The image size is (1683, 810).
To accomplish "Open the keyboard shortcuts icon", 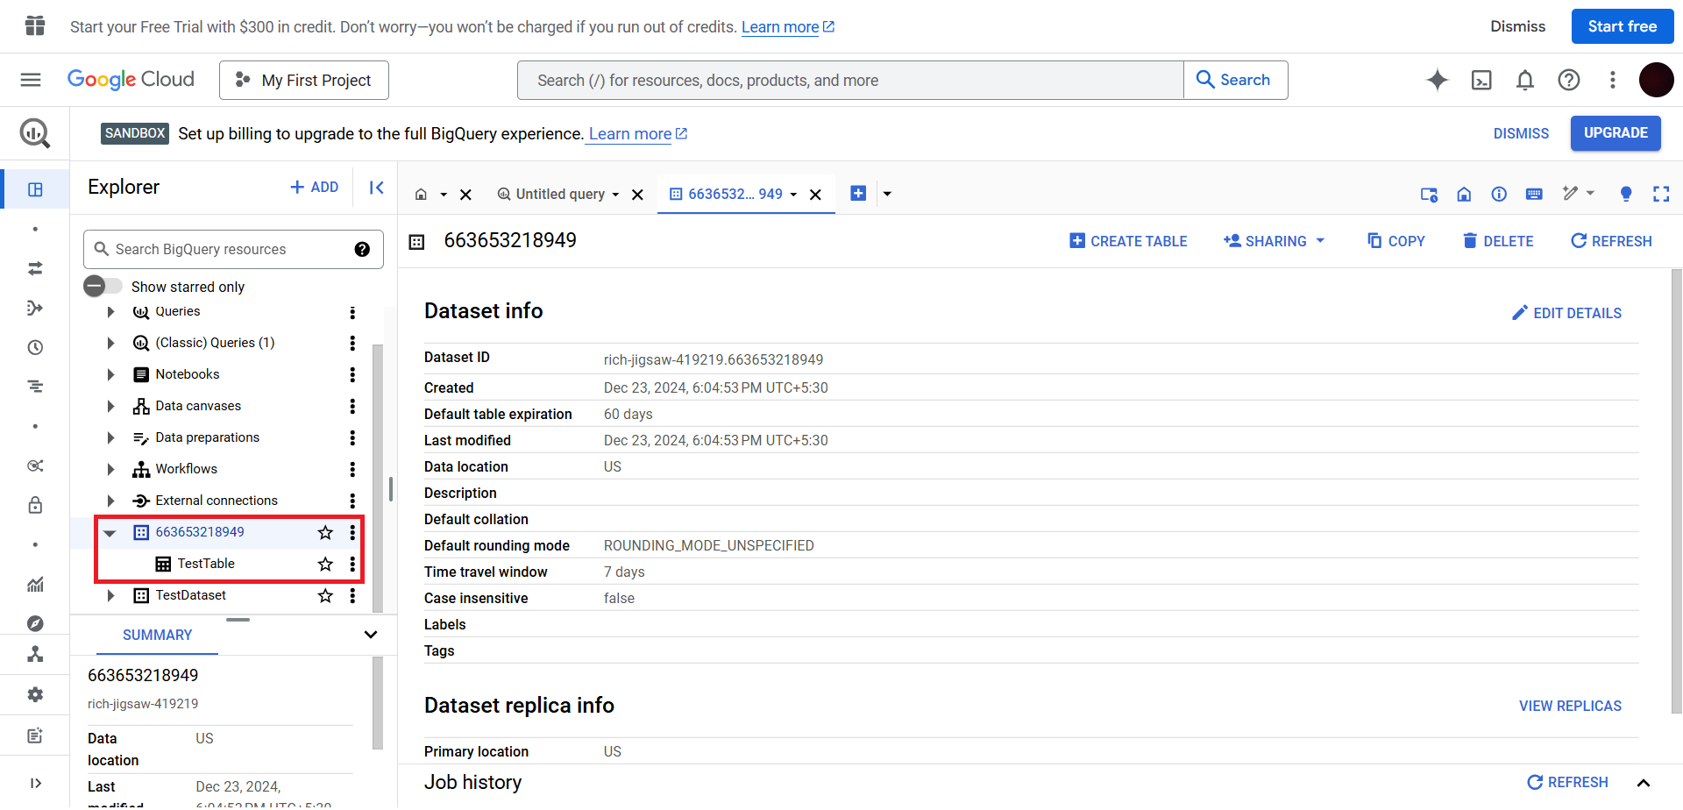I will point(1534,194).
